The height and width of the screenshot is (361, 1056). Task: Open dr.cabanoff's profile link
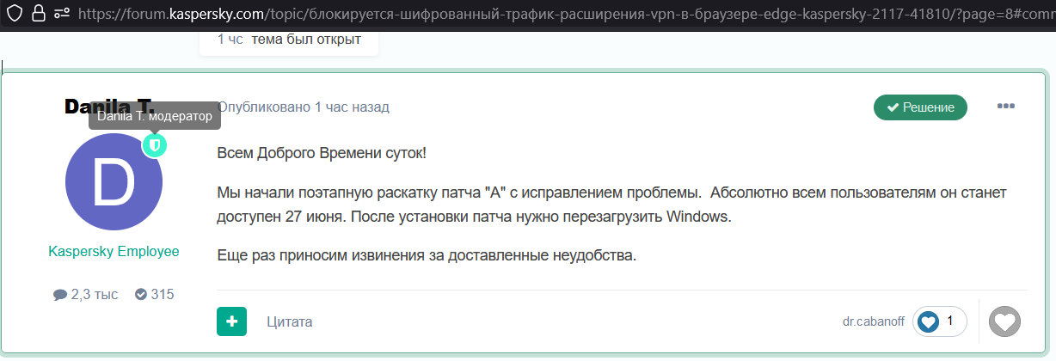(873, 321)
